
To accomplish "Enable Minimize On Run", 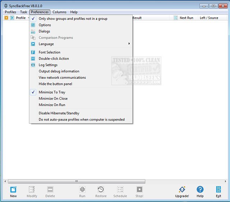I will point(81,105).
